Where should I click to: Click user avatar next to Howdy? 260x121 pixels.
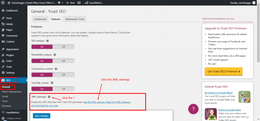[254, 3]
